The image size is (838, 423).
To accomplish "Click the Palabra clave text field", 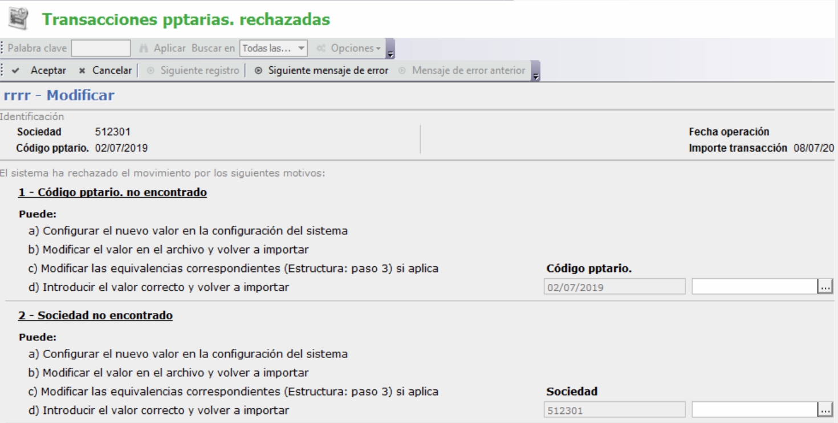I will (x=101, y=48).
